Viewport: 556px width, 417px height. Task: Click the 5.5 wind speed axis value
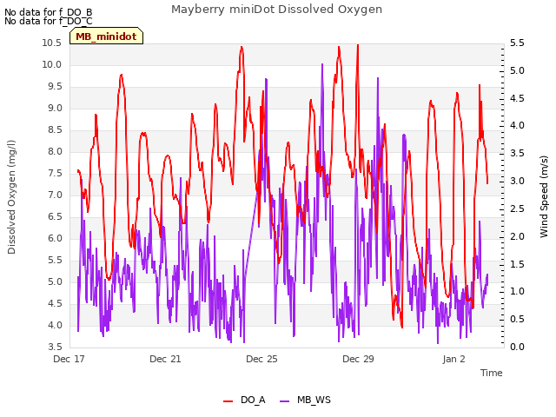(517, 43)
